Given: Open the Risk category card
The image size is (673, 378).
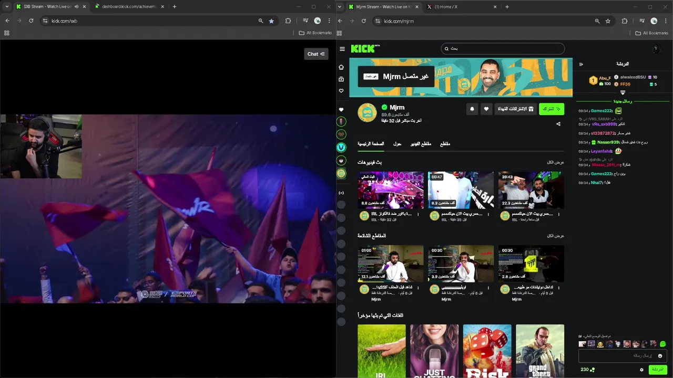Looking at the screenshot, I should click(487, 351).
